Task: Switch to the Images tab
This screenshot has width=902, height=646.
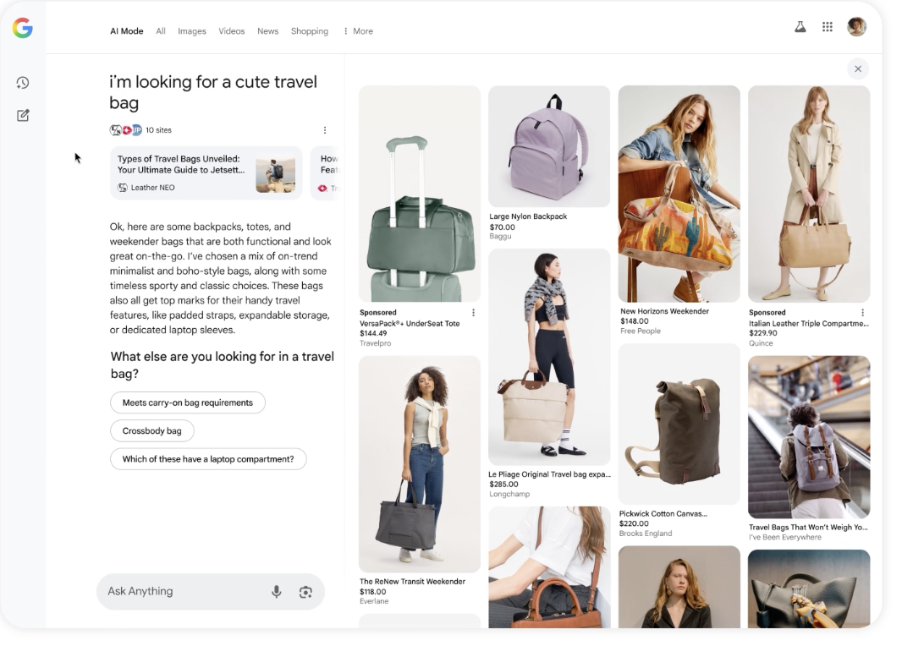Action: [191, 31]
